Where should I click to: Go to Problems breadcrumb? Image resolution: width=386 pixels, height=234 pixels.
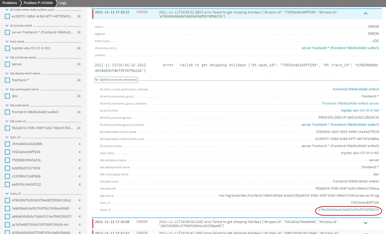[10, 3]
